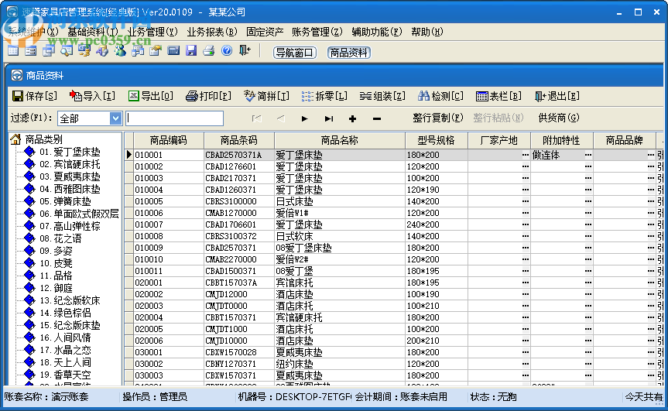This screenshot has height=411, width=668.
Task: Click the gold coins icon in main toolbar
Action: click(84, 52)
